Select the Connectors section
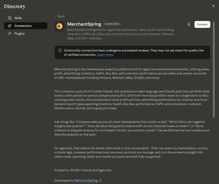219x184 pixels. point(26,26)
